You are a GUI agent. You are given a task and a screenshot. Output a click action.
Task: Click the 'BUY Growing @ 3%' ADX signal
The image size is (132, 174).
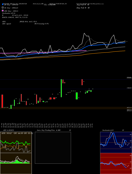pyautogui.click(x=41, y=24)
